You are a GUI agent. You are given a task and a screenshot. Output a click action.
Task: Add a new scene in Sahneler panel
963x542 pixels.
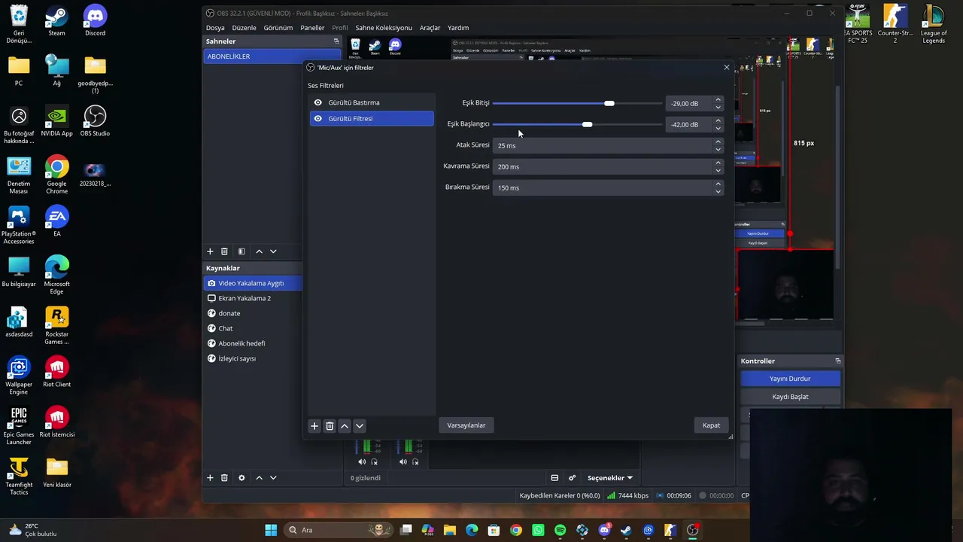click(x=210, y=251)
